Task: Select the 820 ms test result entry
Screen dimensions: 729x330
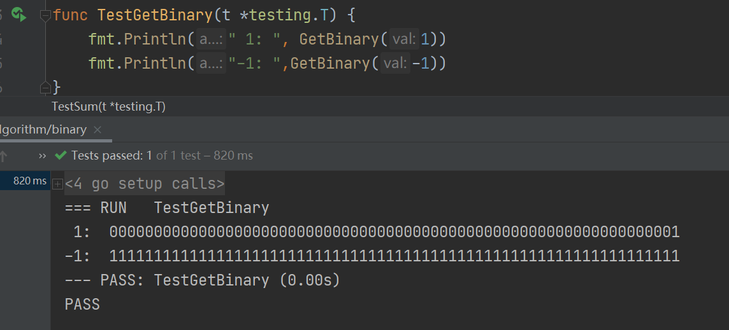Action: 25,181
